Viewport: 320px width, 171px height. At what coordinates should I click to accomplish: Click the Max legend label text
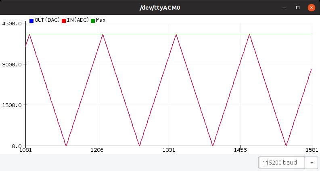coord(100,20)
